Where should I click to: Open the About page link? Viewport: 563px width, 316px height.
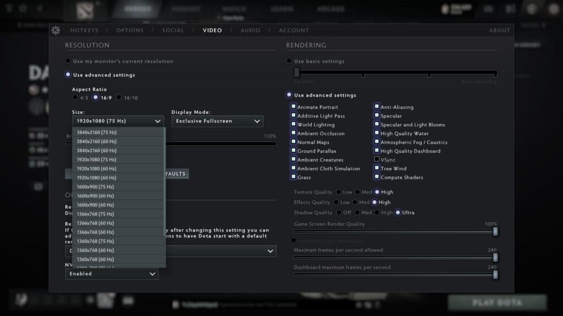pyautogui.click(x=499, y=31)
